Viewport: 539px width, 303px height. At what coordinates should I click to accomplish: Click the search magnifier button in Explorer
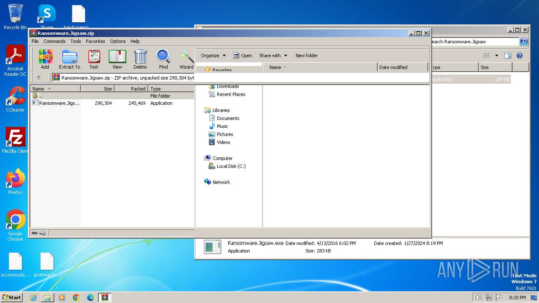[x=524, y=42]
